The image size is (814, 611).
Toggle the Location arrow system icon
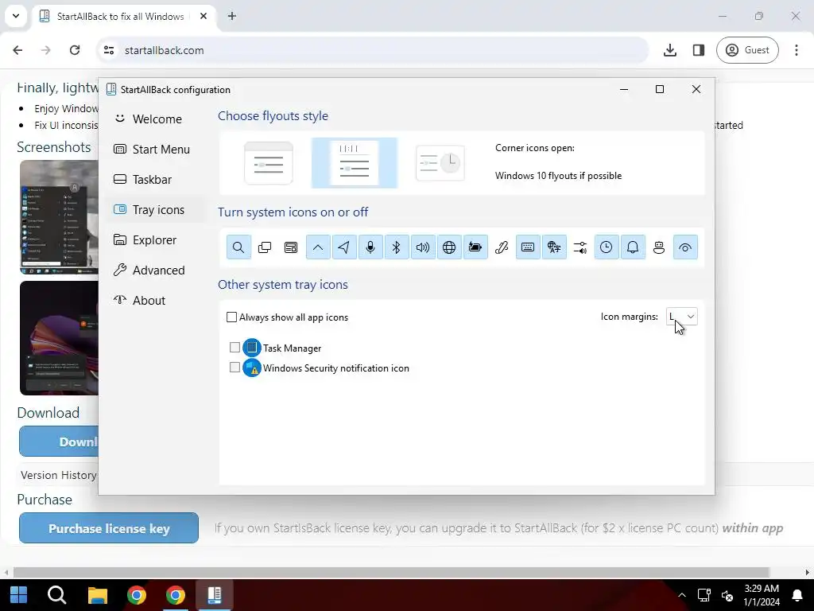click(343, 247)
